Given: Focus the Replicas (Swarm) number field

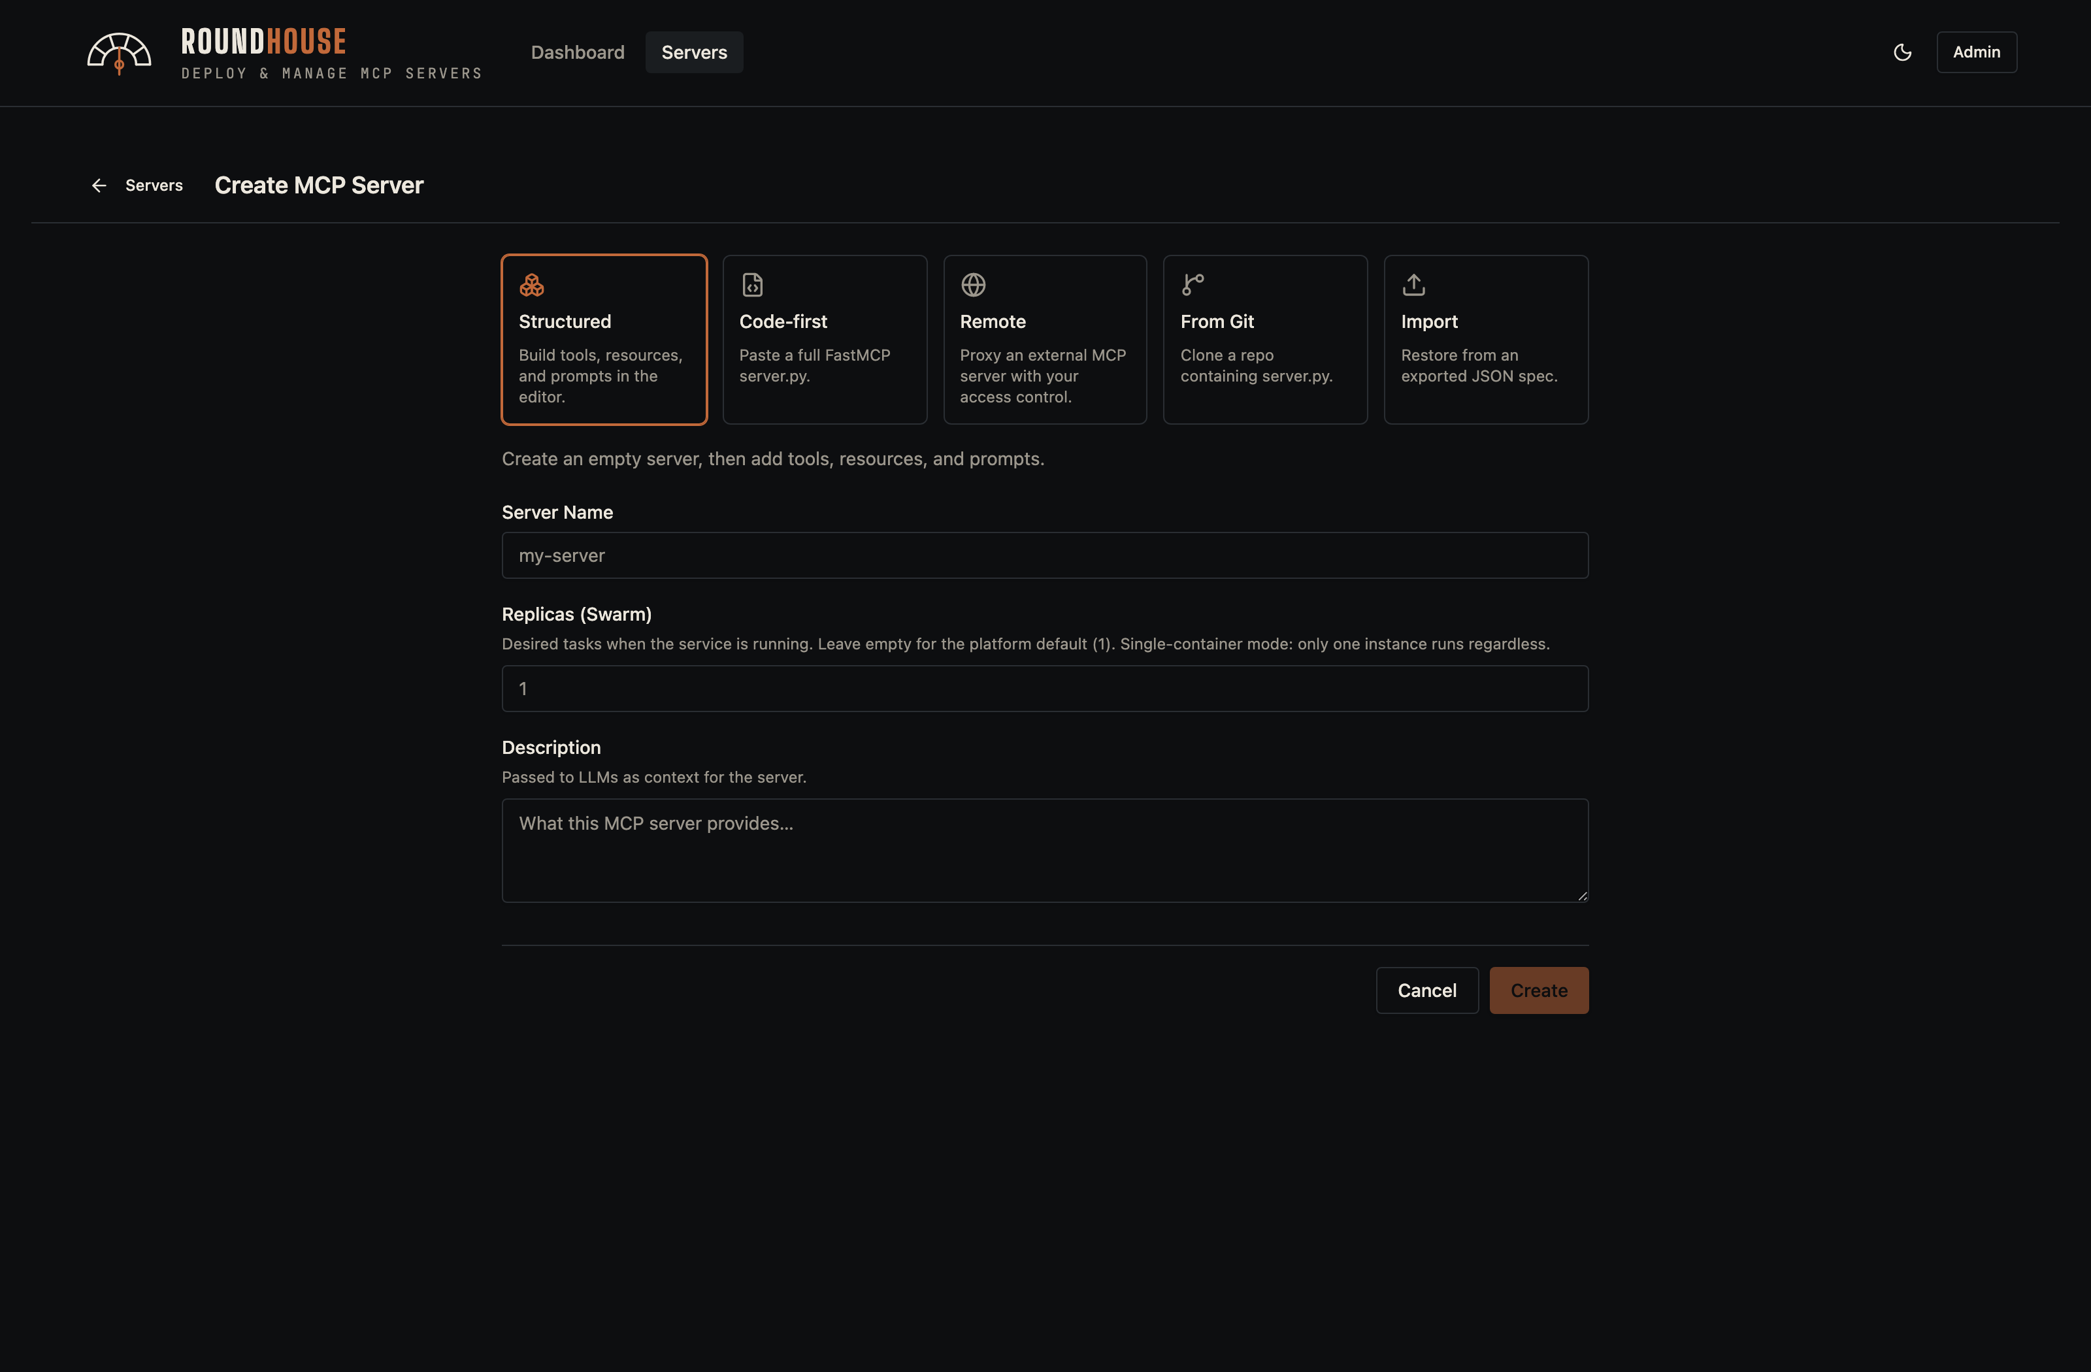Looking at the screenshot, I should [1045, 689].
